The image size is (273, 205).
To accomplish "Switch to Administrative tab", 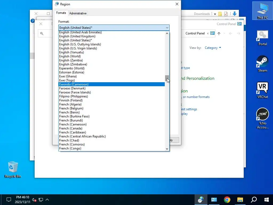I will pos(78,13).
